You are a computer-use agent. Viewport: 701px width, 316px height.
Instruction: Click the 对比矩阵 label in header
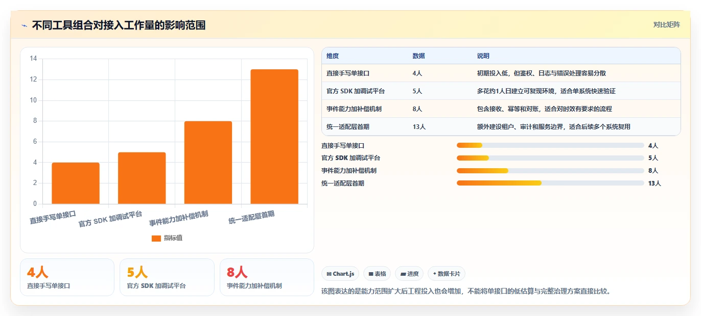pos(666,24)
